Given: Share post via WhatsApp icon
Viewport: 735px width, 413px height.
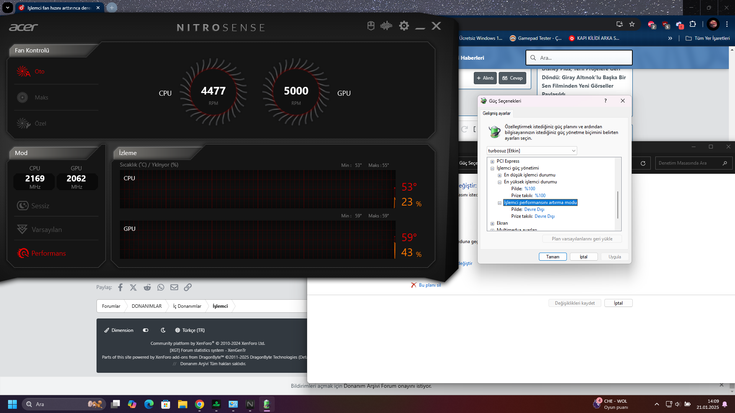Looking at the screenshot, I should (x=160, y=287).
